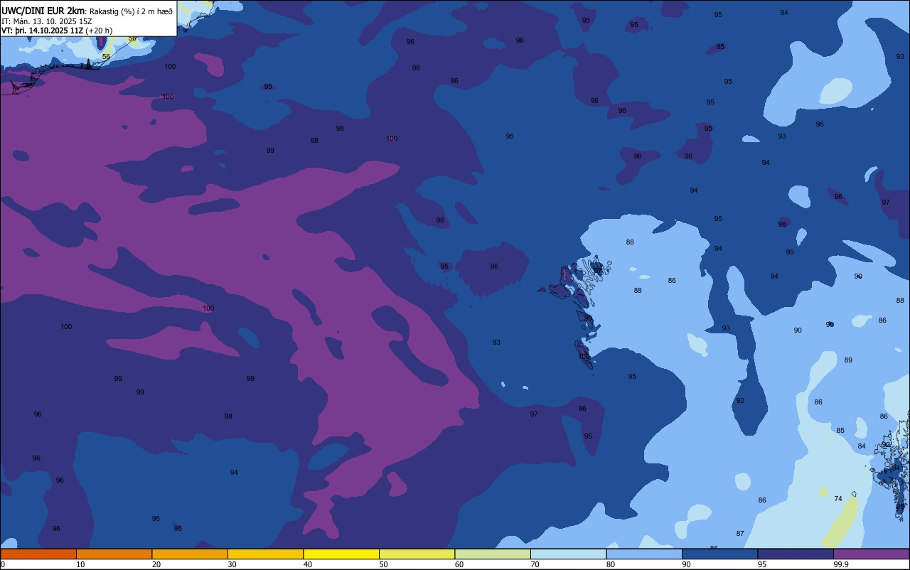This screenshot has height=570, width=910.
Task: Click the 'Rakastig (%) í 2 m hæð' text
Action: 131,10
